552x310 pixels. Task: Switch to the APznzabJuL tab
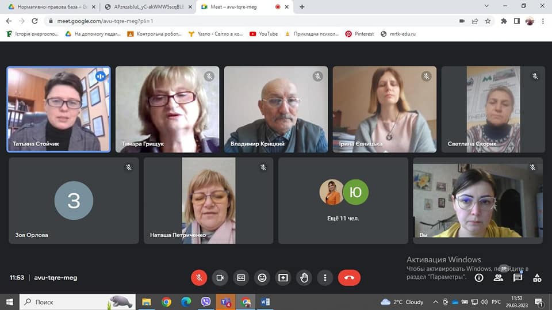(x=148, y=7)
